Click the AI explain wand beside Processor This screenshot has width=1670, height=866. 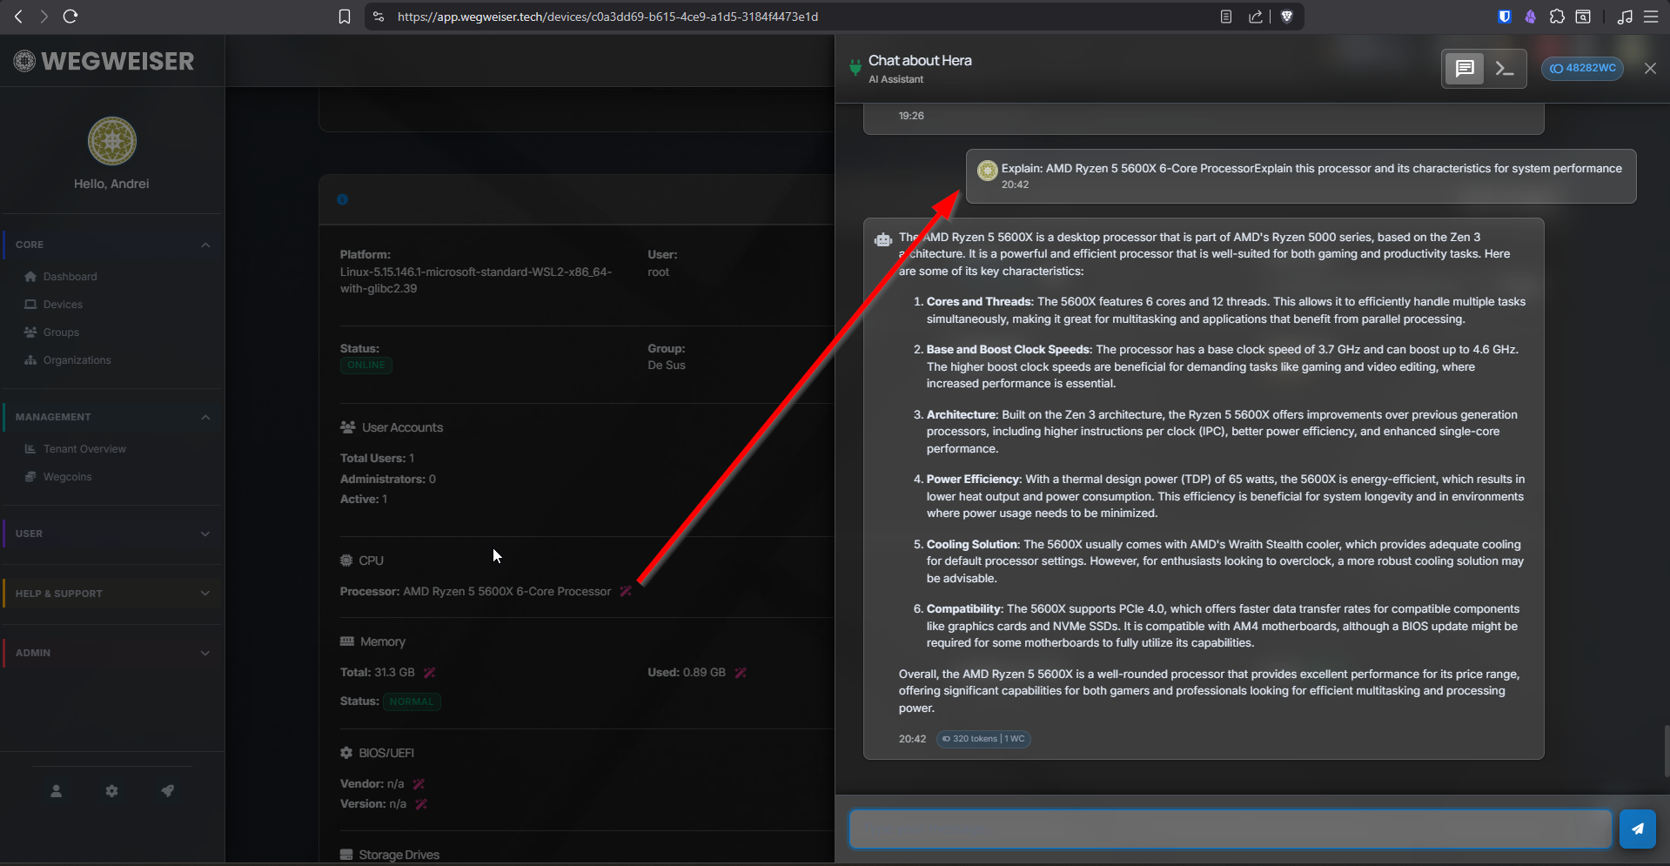coord(625,592)
